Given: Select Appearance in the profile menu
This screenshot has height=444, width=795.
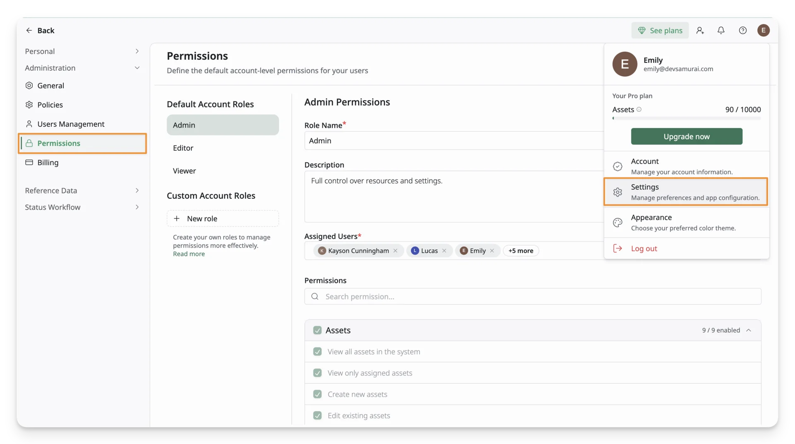Looking at the screenshot, I should click(x=686, y=222).
